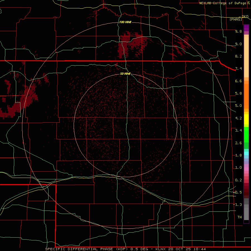Click the -1.3 value on color scale

(x=237, y=205)
